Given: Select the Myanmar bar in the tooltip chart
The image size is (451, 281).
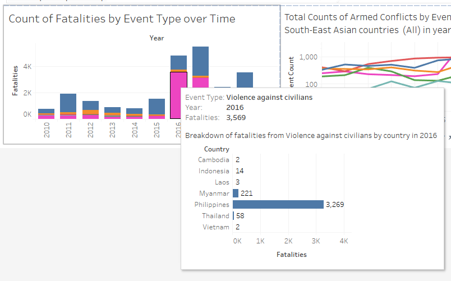Looking at the screenshot, I should [x=236, y=194].
